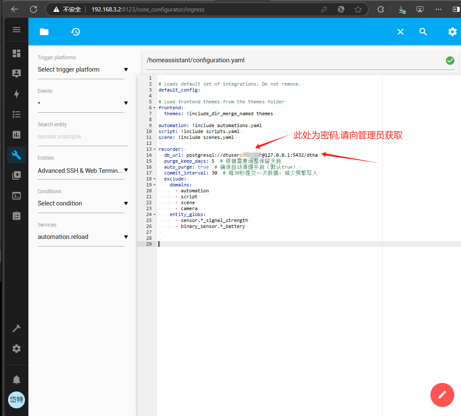Click the red pencil floating button
Screen dimensions: 461x416
point(442,395)
